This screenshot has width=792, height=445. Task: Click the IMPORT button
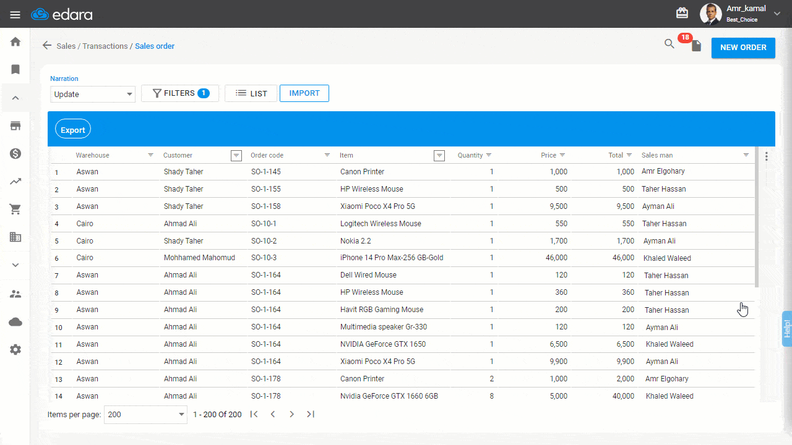[304, 93]
